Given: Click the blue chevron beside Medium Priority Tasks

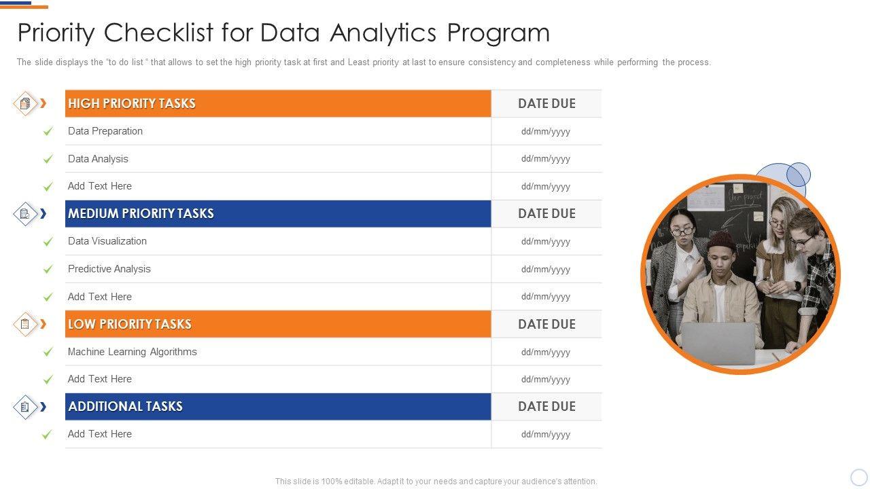Looking at the screenshot, I should (x=43, y=214).
